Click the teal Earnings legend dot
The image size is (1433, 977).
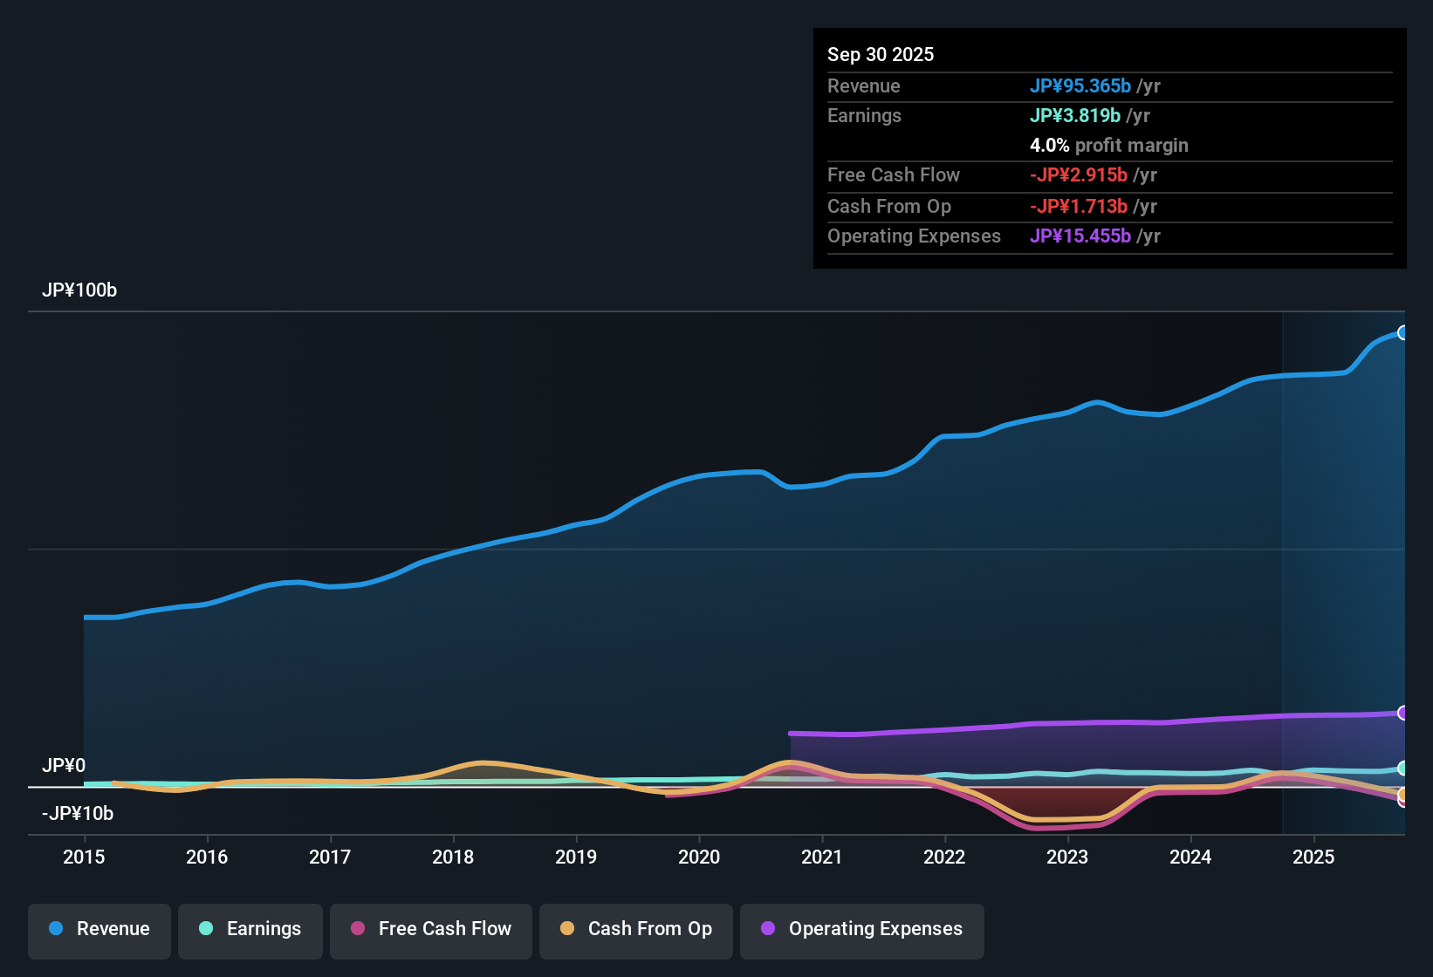pos(206,929)
